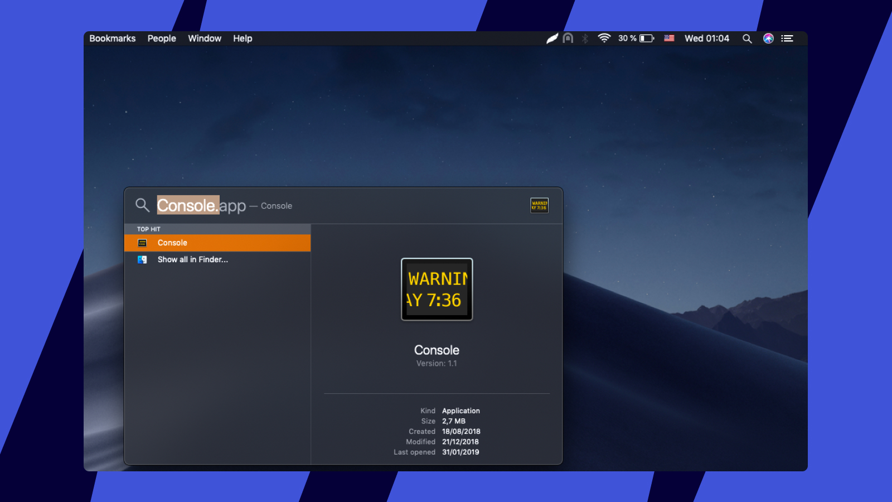The height and width of the screenshot is (502, 892).
Task: Click the feather icon in the menu bar
Action: click(x=552, y=38)
